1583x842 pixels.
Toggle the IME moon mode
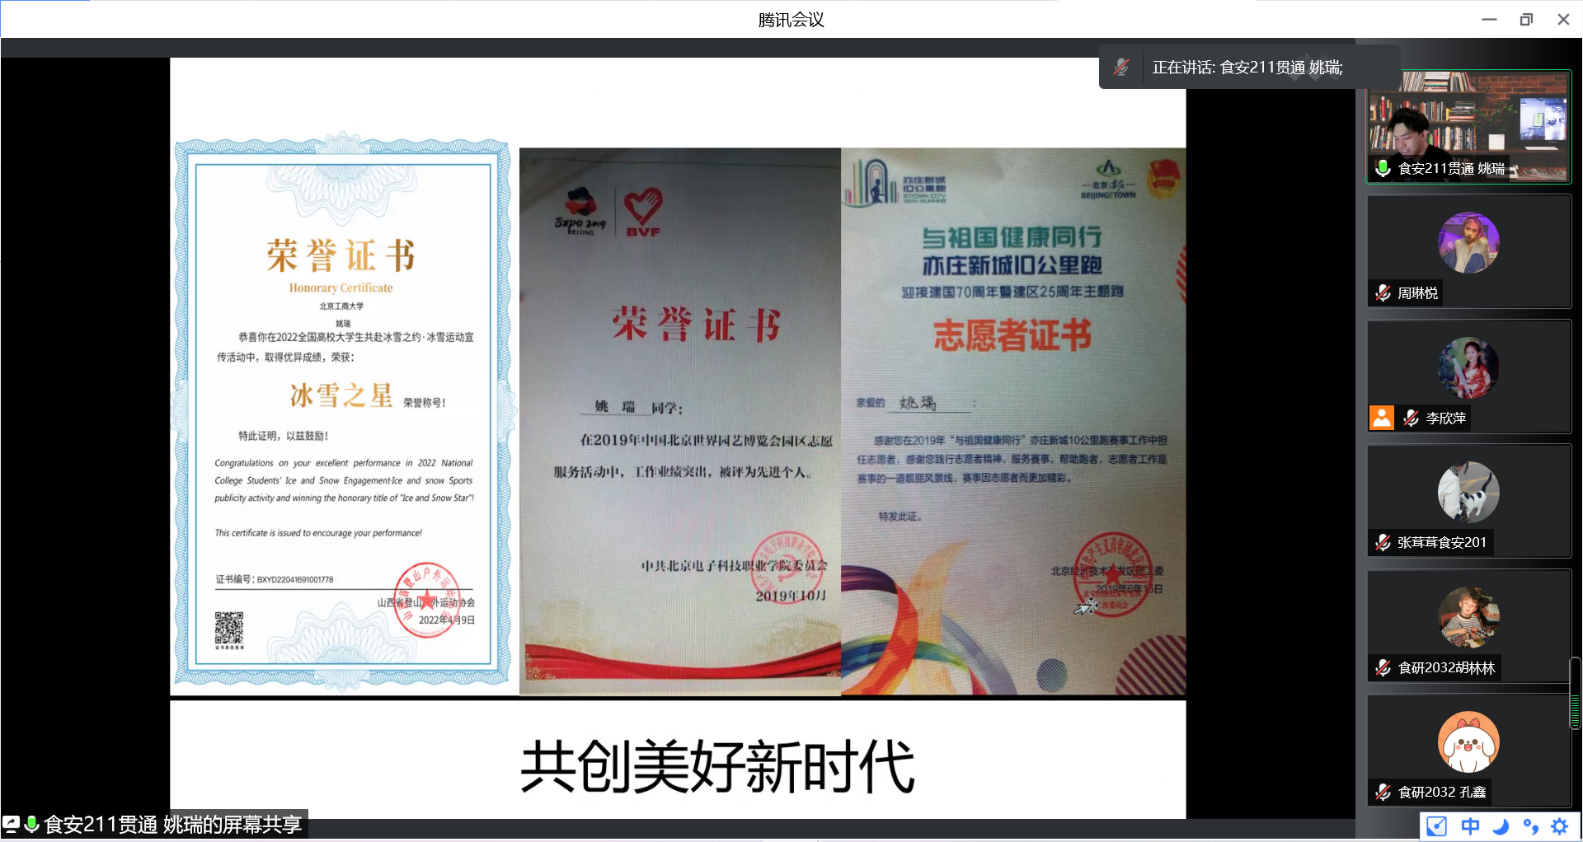pos(1501,826)
